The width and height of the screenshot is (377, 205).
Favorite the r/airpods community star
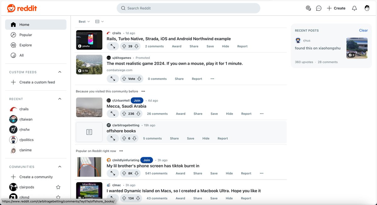tap(58, 187)
